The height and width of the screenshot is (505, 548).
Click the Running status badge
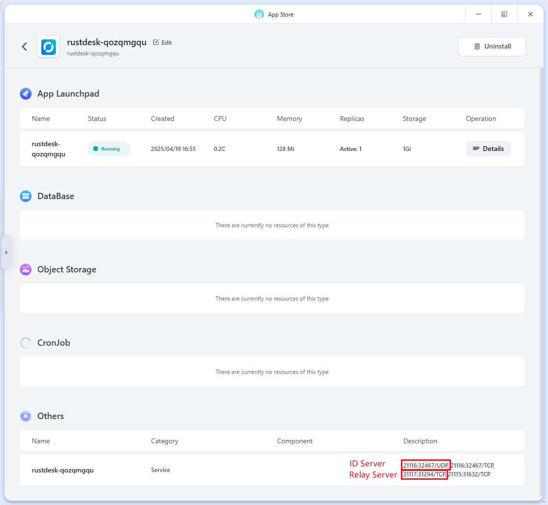pyautogui.click(x=109, y=149)
